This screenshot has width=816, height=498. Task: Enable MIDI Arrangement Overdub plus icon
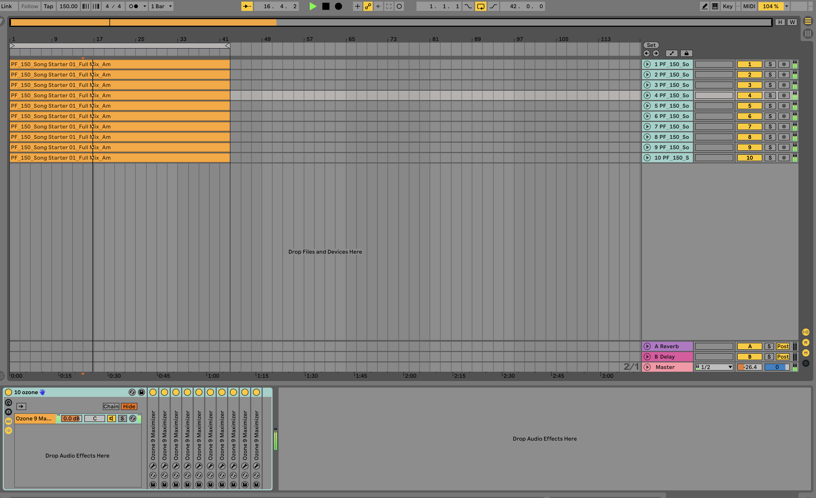357,6
